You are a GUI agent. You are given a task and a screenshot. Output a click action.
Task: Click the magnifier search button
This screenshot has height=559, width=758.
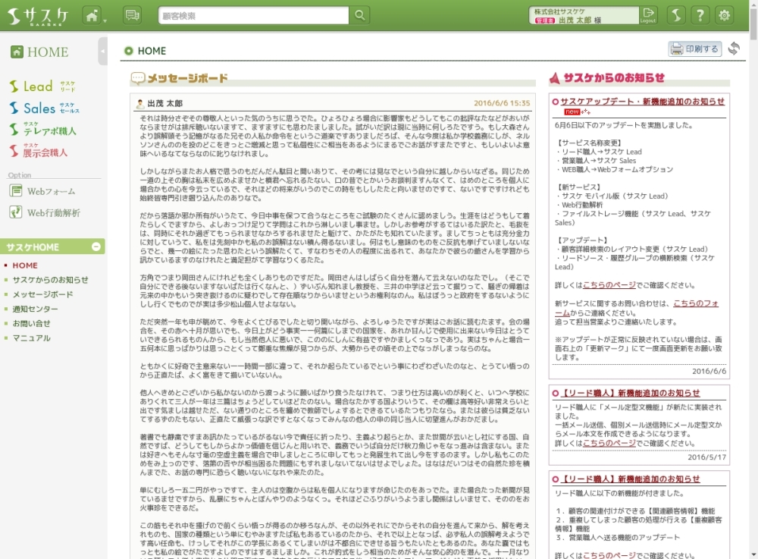tap(359, 15)
